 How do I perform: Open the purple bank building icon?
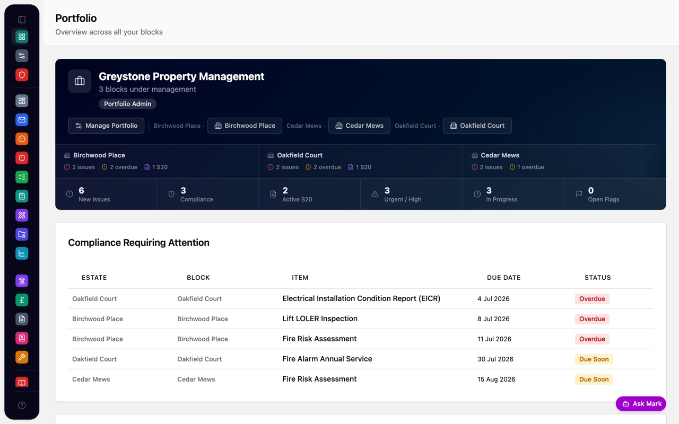22,281
